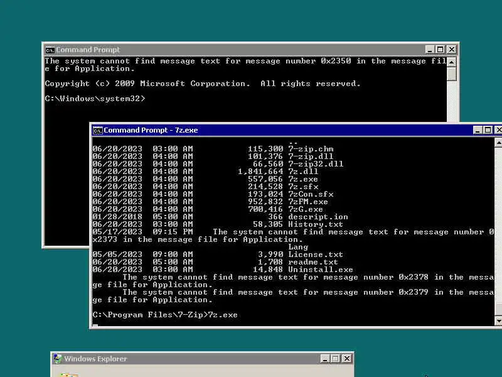502x377 pixels.
Task: Click the error line containing 0x2378
Action: [293, 281]
